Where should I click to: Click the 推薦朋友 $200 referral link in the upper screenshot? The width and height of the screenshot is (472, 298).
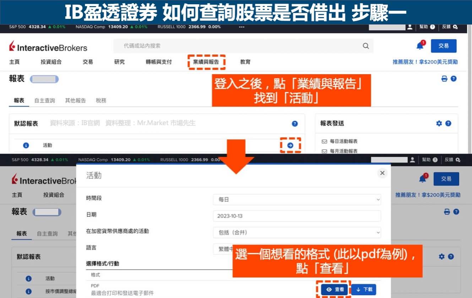(x=425, y=62)
